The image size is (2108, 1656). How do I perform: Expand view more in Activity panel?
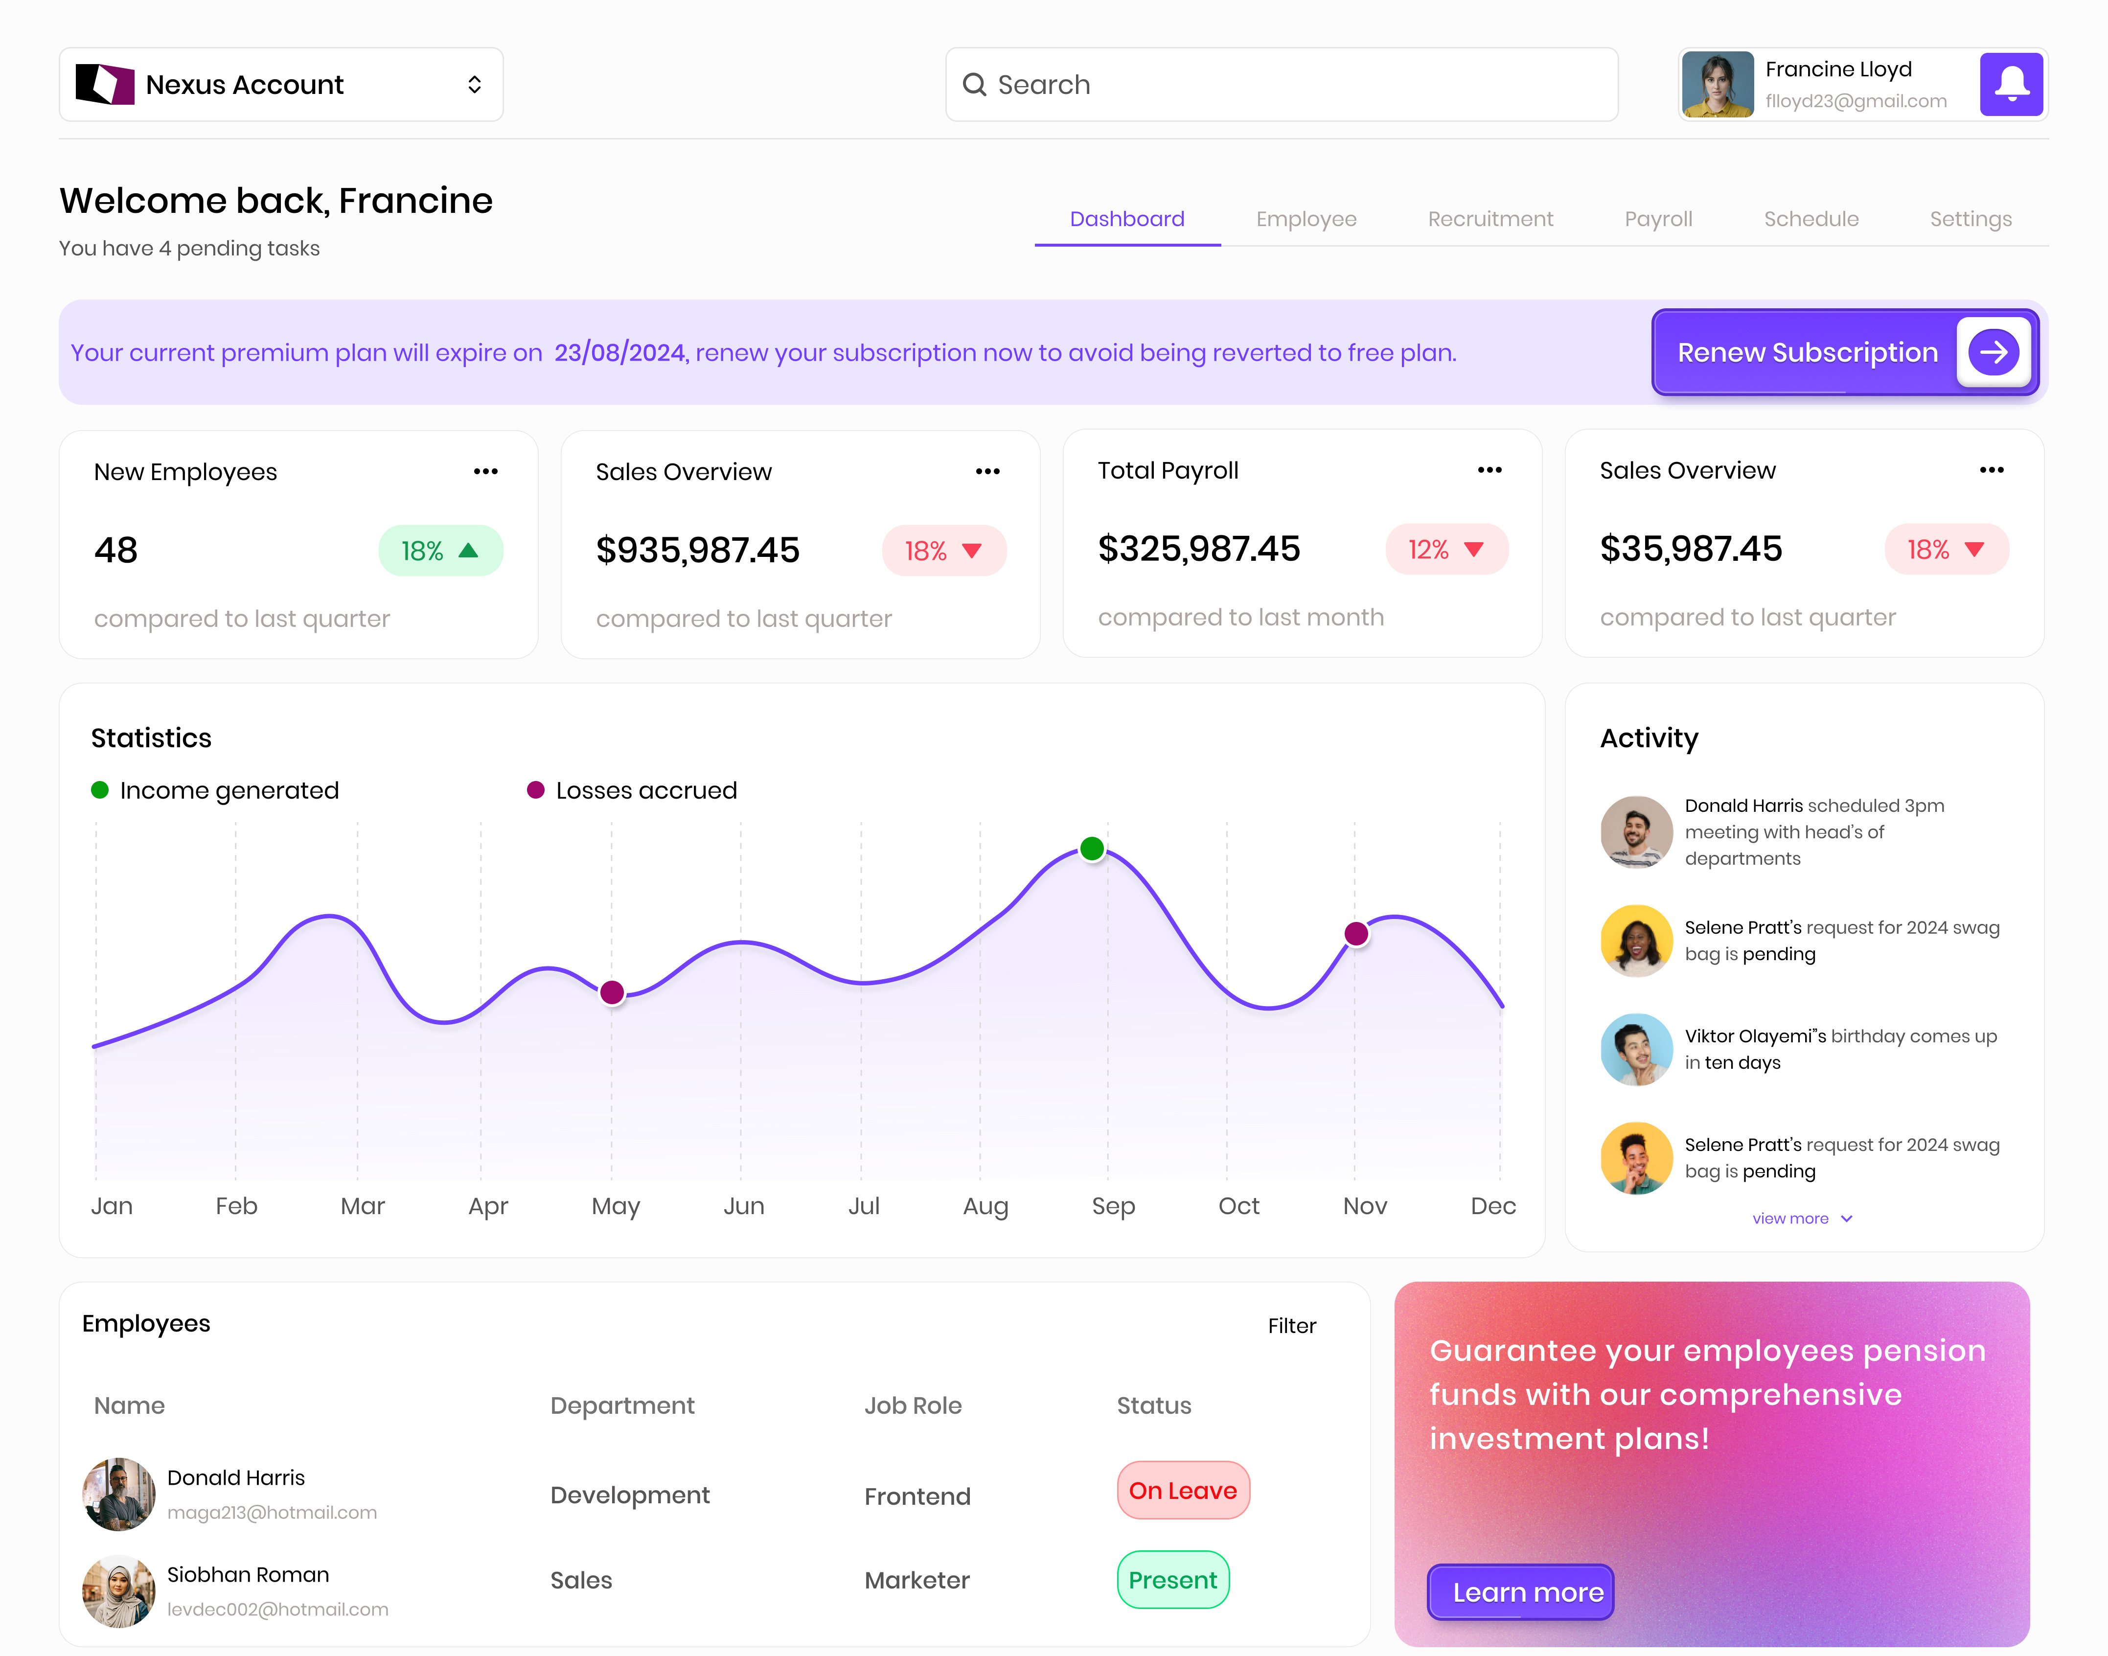[x=1801, y=1219]
